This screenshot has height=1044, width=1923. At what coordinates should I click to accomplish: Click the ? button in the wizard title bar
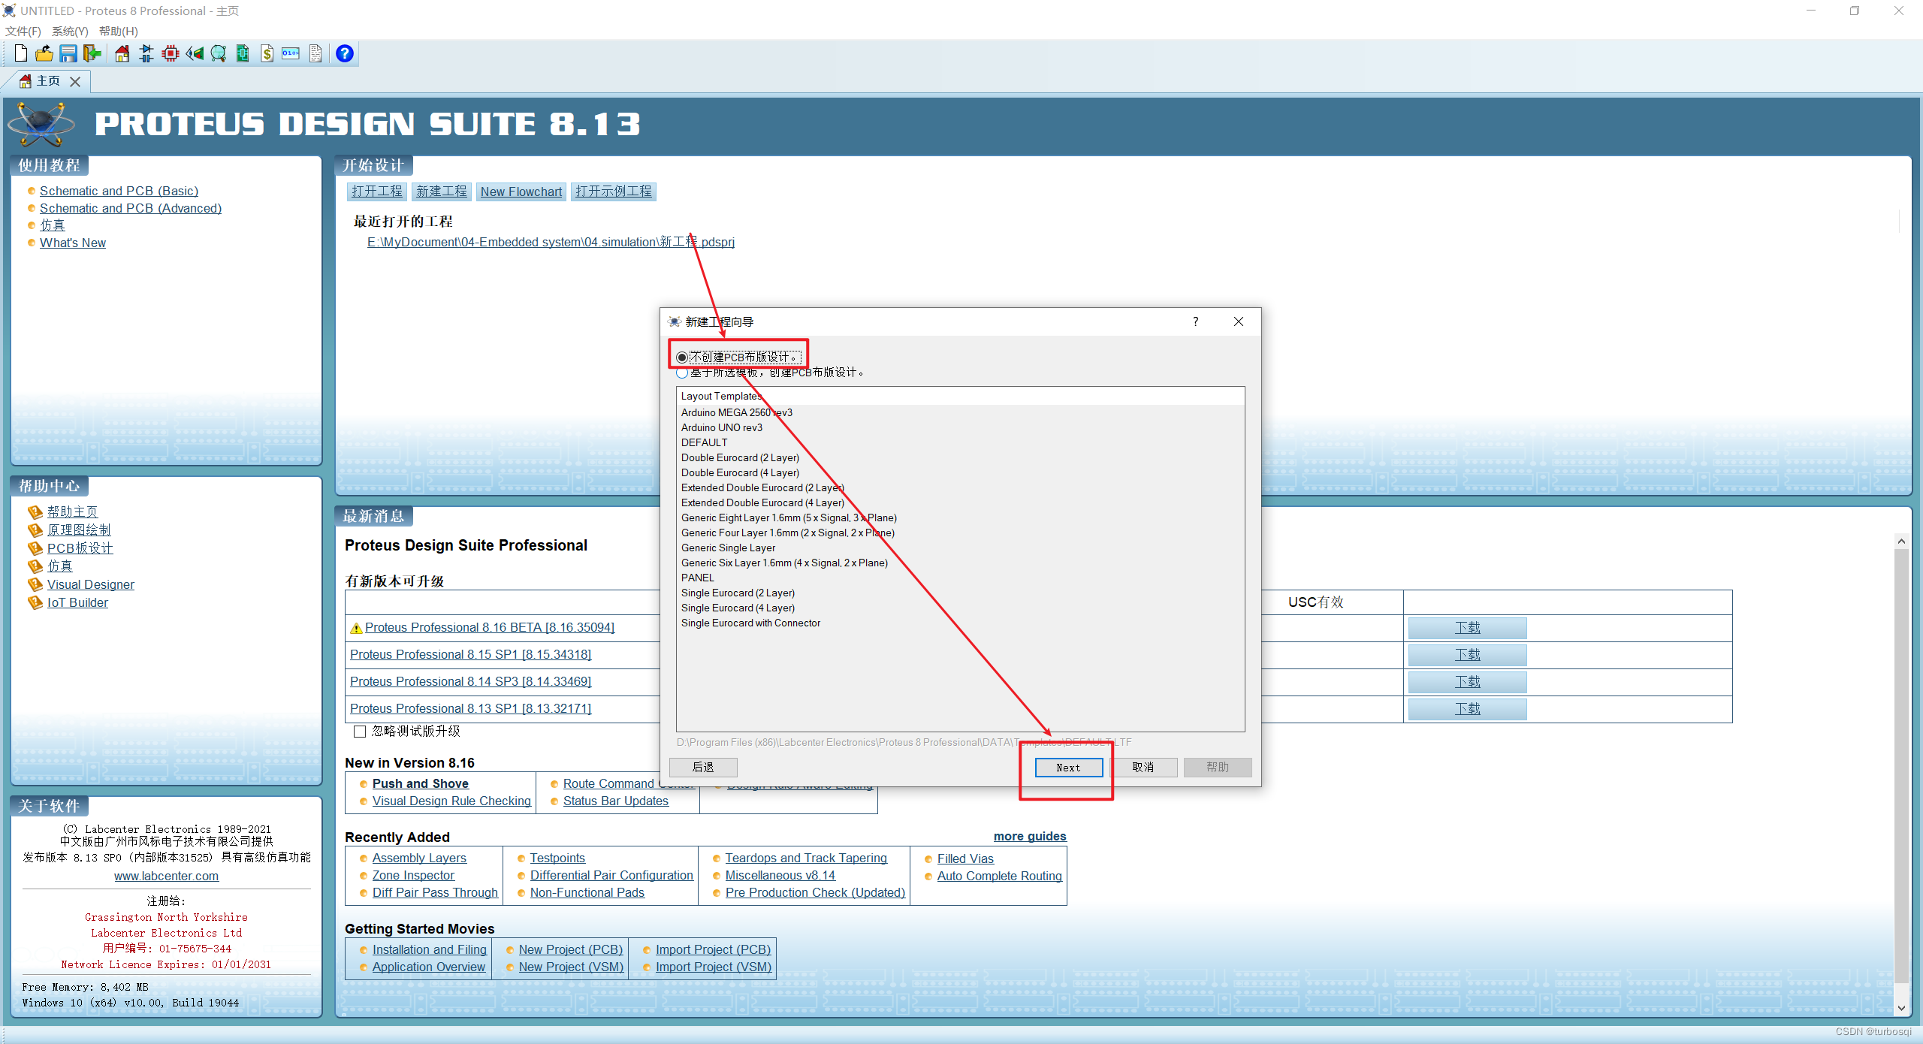1195,321
